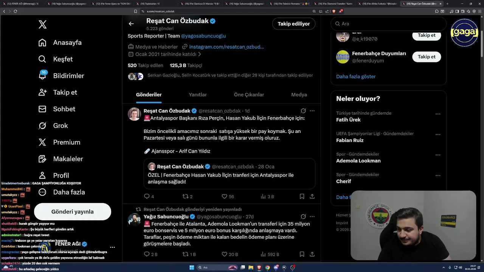Open the 520 Takip edilen list
484x272 pixels.
146,65
